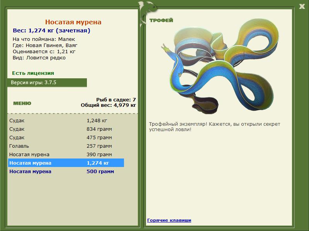This screenshot has width=309, height=231.
Task: Click the Оценивается с: 1,21 кг line
Action: coord(44,52)
